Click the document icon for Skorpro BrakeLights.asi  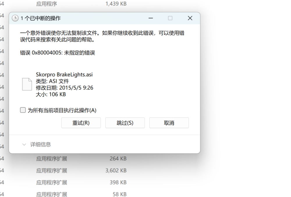(x=26, y=84)
